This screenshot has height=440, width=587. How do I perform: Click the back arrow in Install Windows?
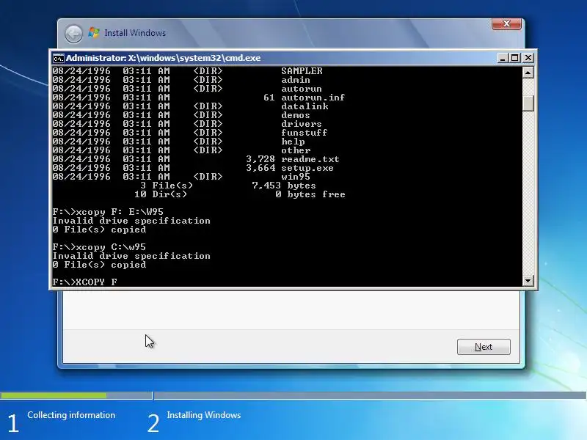pos(73,34)
